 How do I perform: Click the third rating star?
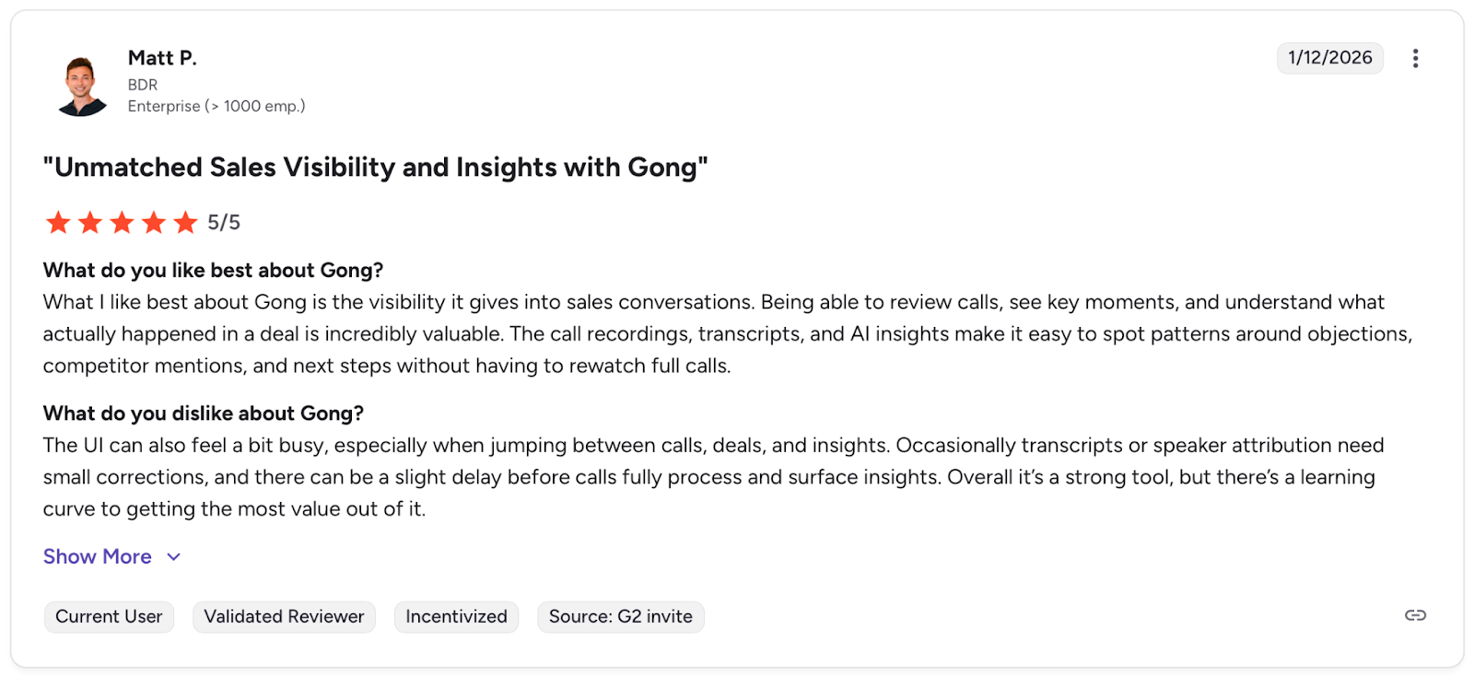pyautogui.click(x=122, y=222)
